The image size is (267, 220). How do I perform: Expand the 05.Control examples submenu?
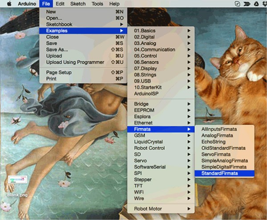161,56
